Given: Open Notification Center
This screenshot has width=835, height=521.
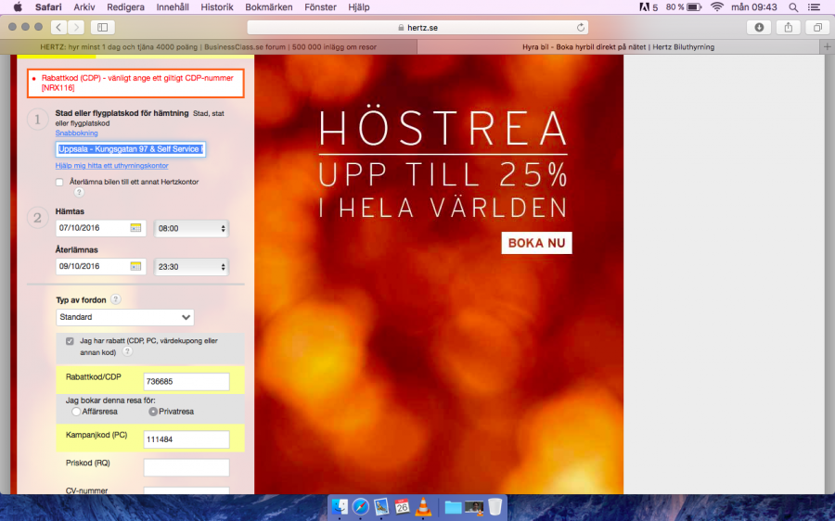Looking at the screenshot, I should point(814,6).
